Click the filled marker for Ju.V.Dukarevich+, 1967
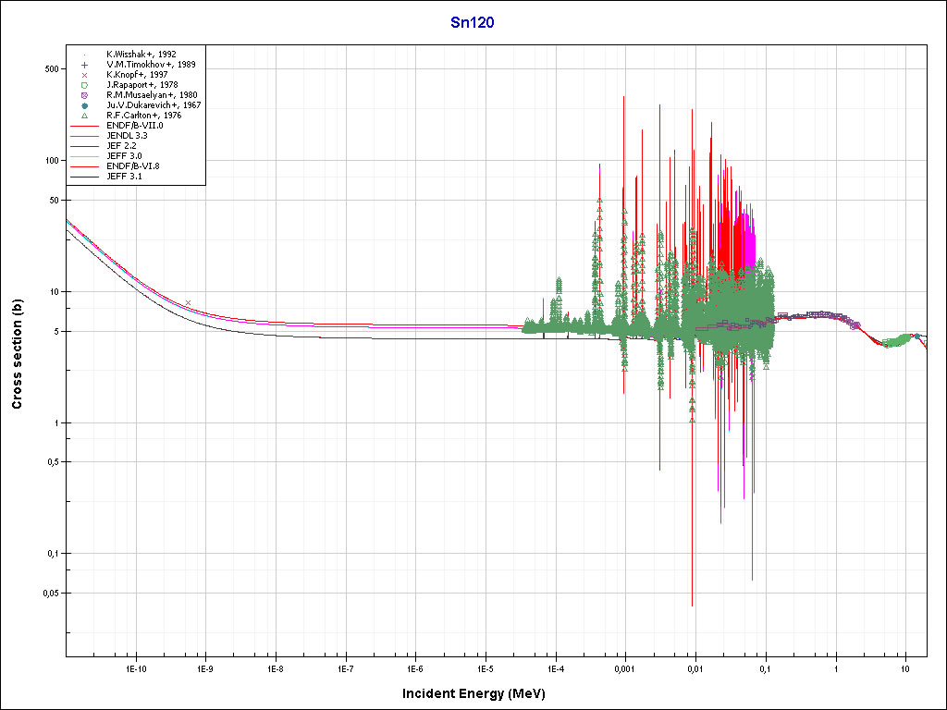Image resolution: width=947 pixels, height=710 pixels. 84,105
